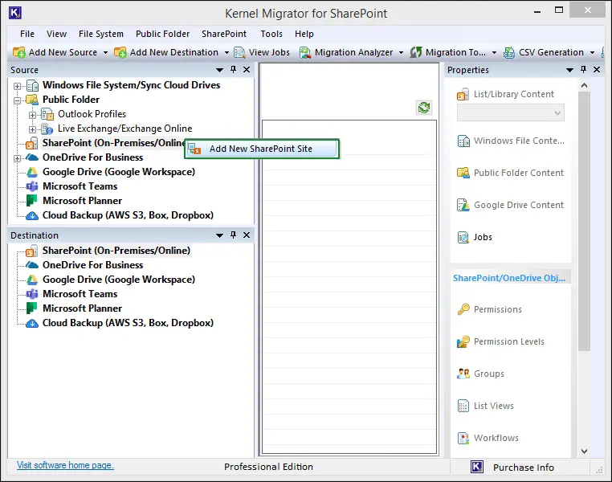Select Google Drive Content in Properties
The height and width of the screenshot is (482, 612).
click(518, 205)
